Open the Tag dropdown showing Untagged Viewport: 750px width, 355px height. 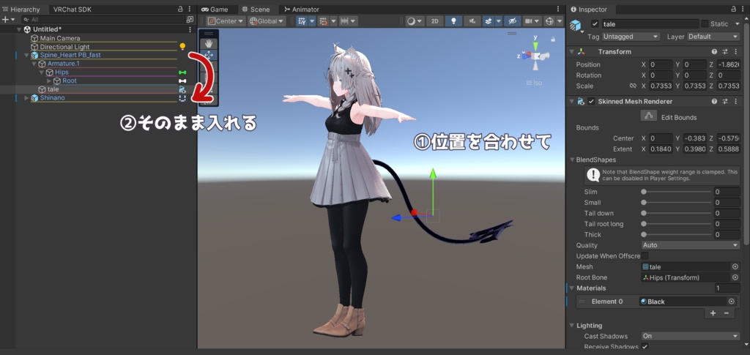pyautogui.click(x=631, y=37)
